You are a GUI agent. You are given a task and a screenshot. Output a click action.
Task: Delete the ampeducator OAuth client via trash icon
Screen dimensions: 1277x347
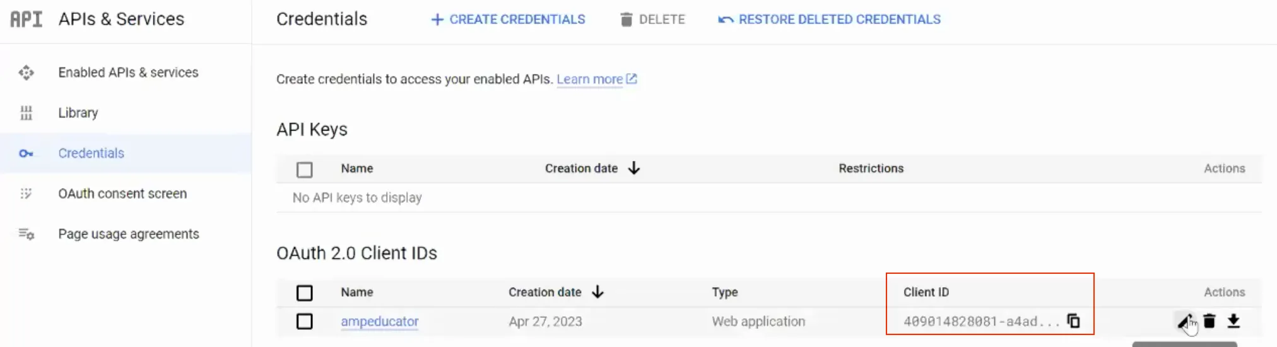(x=1209, y=321)
